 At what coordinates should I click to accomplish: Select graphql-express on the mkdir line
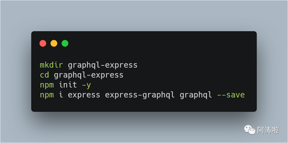click(x=103, y=65)
